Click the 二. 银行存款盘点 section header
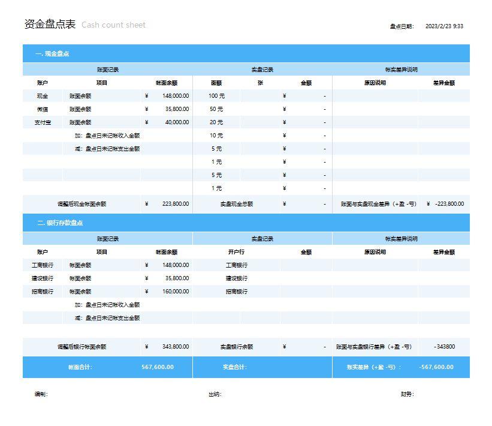The image size is (492, 426). [x=60, y=223]
